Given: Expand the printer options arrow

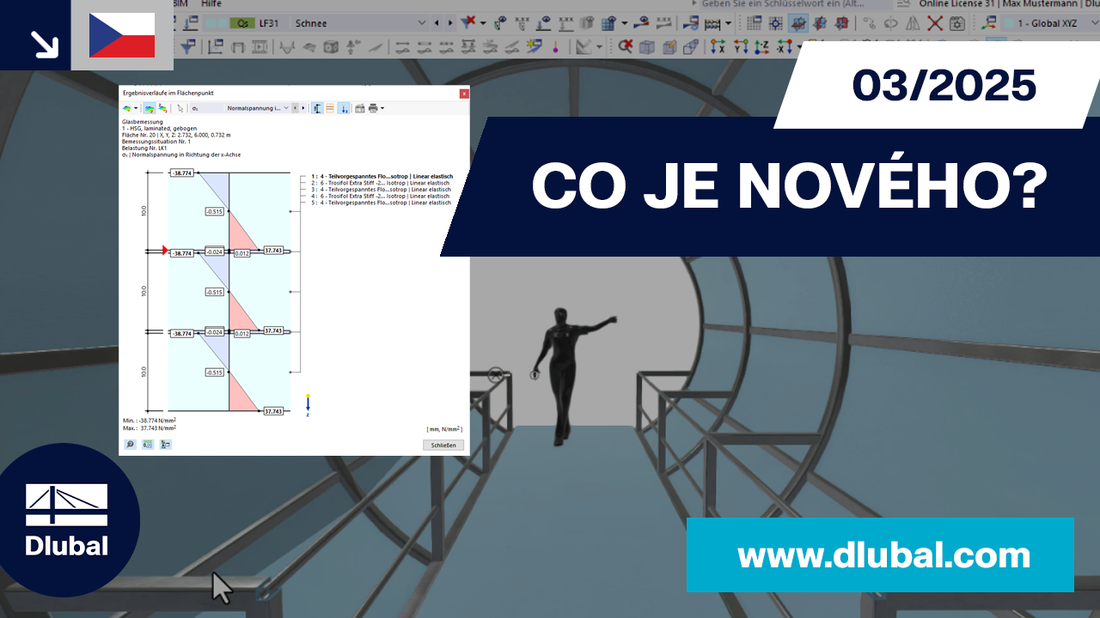Looking at the screenshot, I should click(382, 108).
